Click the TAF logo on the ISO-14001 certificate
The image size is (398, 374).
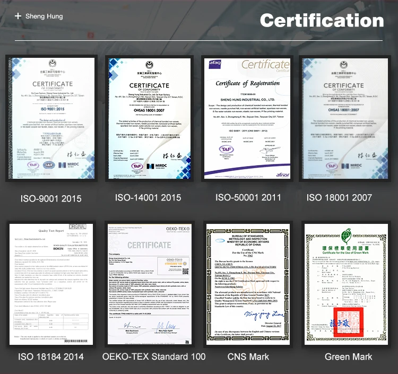(137, 166)
